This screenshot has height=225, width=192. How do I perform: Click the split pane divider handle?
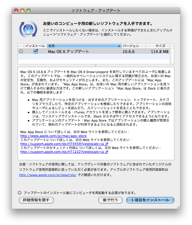click(96, 65)
